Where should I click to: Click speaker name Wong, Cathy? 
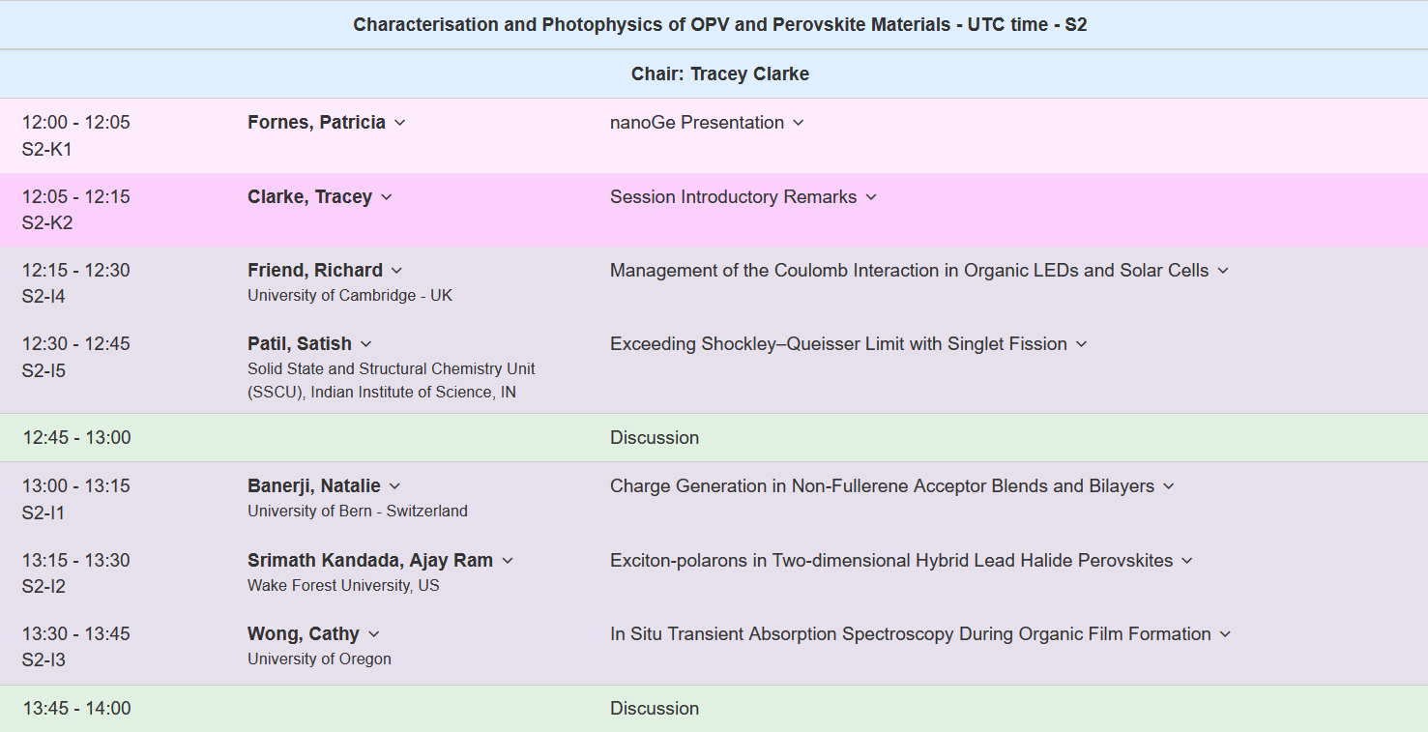[304, 634]
